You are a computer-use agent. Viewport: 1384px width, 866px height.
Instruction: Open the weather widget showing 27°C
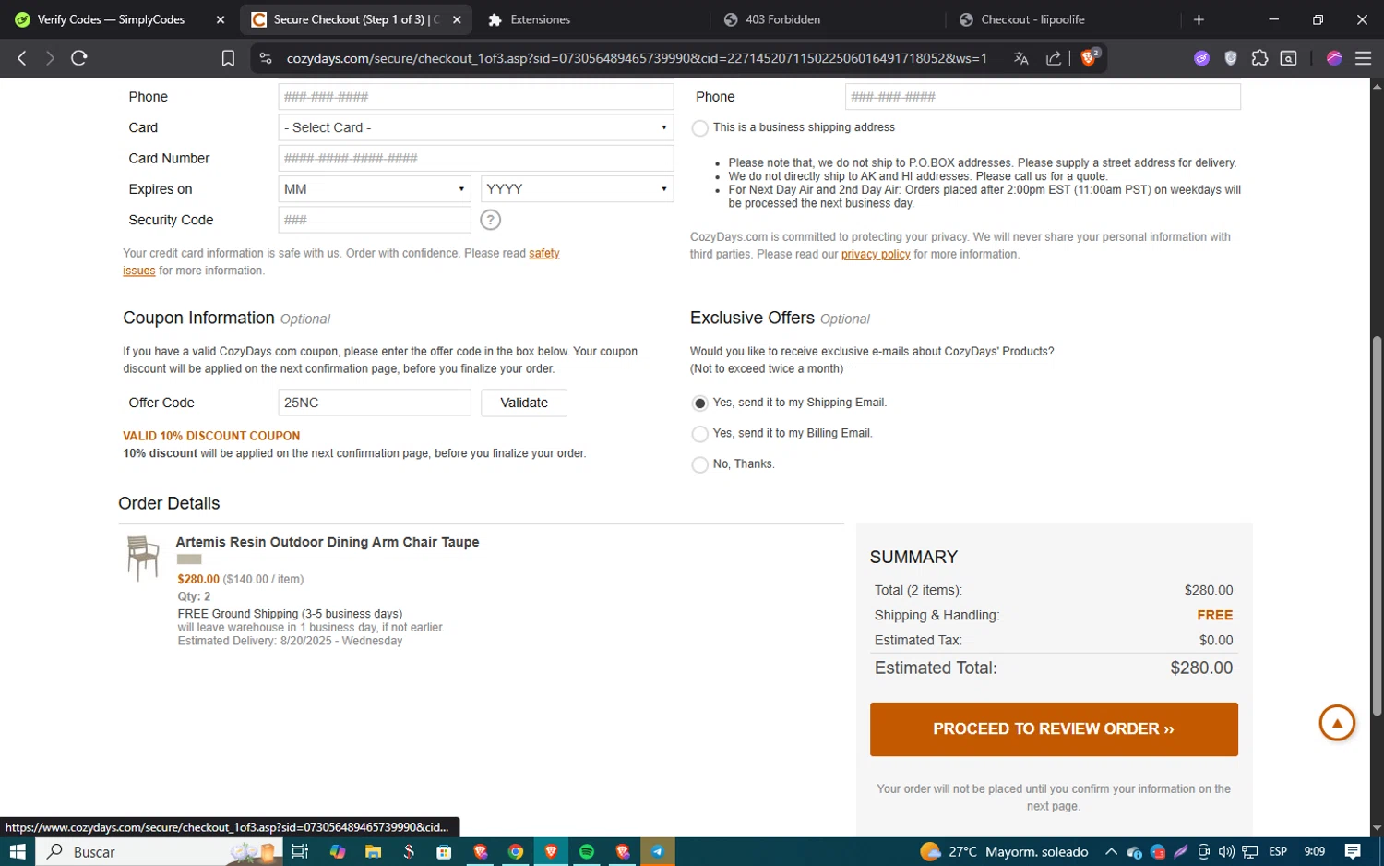click(1004, 851)
